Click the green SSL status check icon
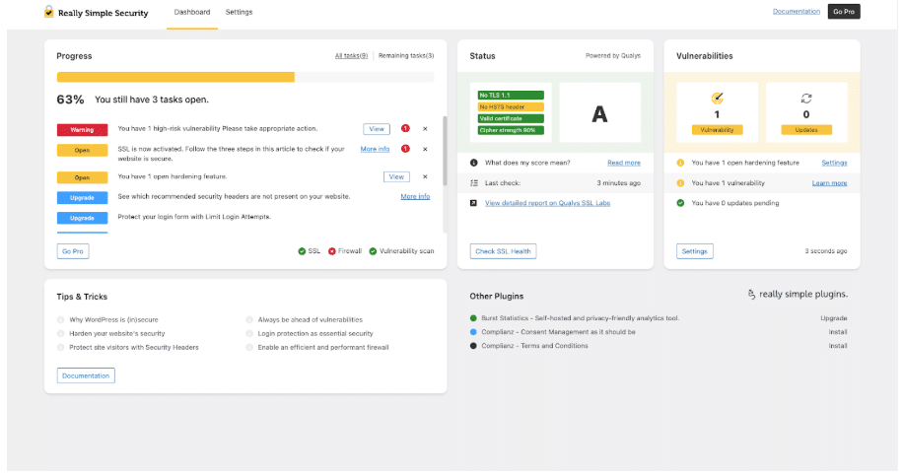 point(302,251)
